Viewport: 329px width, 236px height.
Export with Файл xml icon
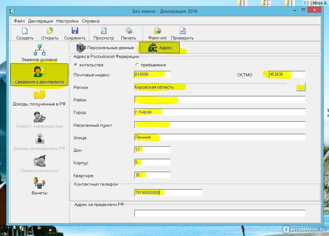point(157,31)
